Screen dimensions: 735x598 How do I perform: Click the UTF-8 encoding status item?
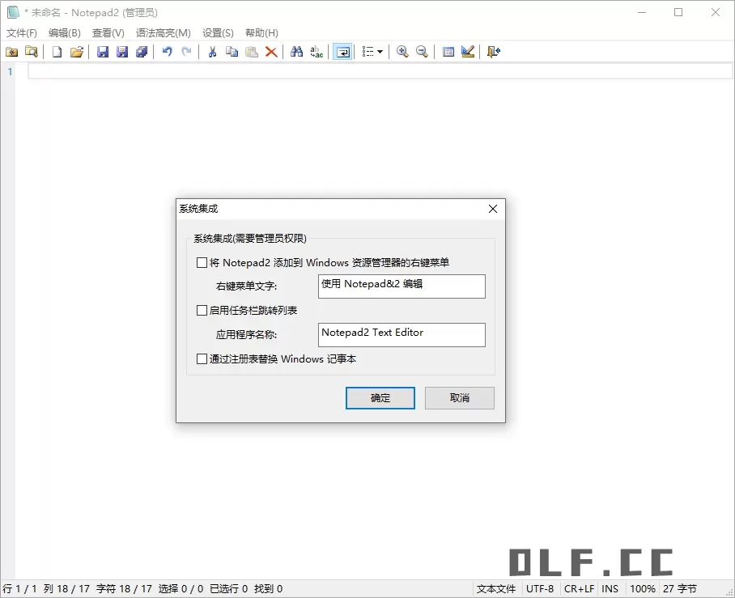coord(540,588)
